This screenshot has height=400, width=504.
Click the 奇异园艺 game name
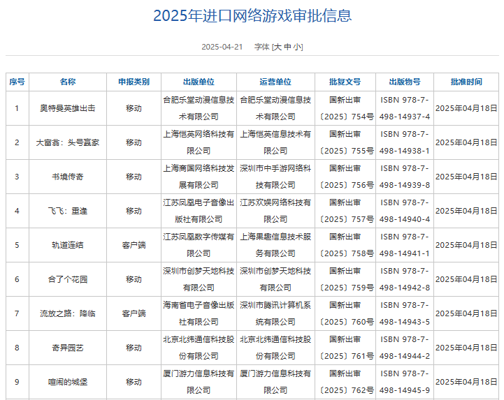pyautogui.click(x=68, y=348)
